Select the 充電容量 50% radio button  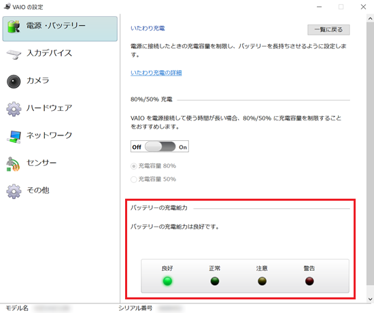coord(133,180)
